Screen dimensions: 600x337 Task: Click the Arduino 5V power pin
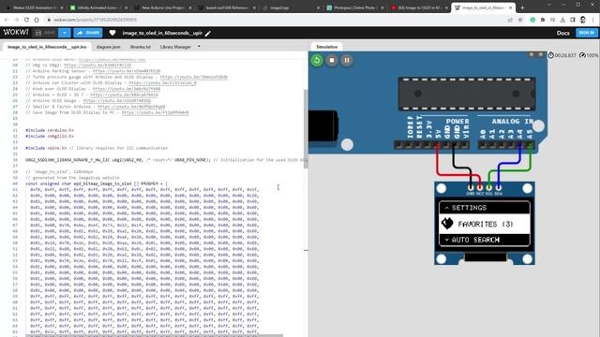click(x=438, y=145)
